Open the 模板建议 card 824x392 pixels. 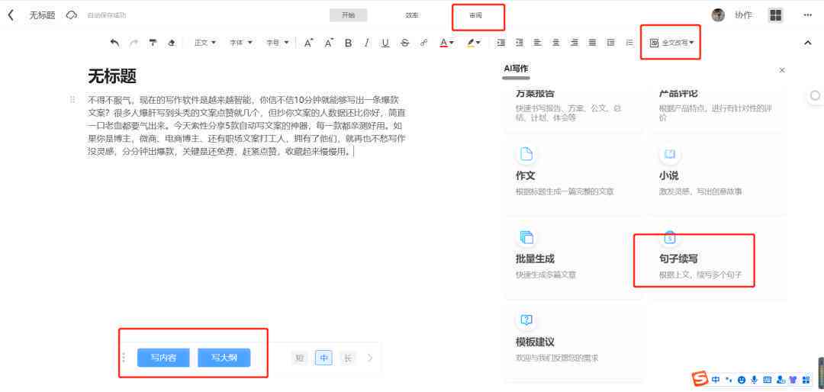pyautogui.click(x=574, y=342)
